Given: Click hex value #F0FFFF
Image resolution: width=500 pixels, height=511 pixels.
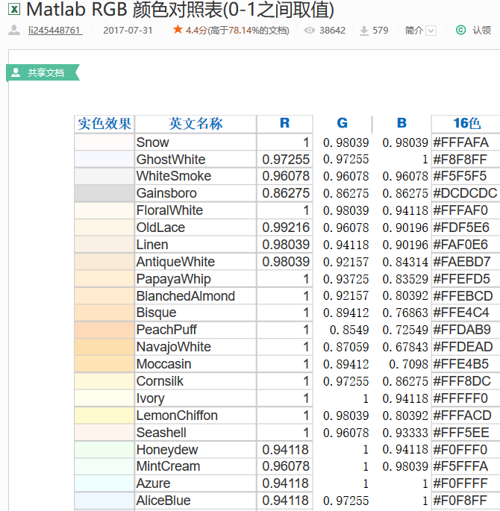Looking at the screenshot, I should coord(461,483).
